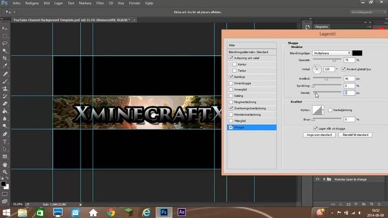Image resolution: width=388 pixels, height=218 pixels.
Task: Click the Vinkel angle dial
Action: pos(316,69)
